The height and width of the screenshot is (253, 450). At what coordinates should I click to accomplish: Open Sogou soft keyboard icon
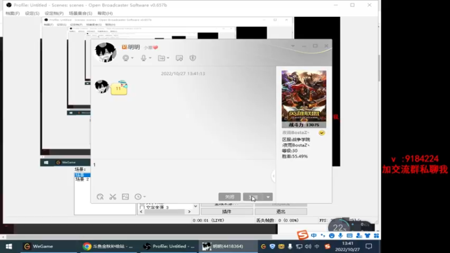pos(349,236)
